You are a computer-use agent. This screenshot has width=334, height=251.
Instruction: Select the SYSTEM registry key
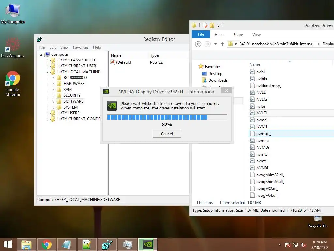[70, 107]
